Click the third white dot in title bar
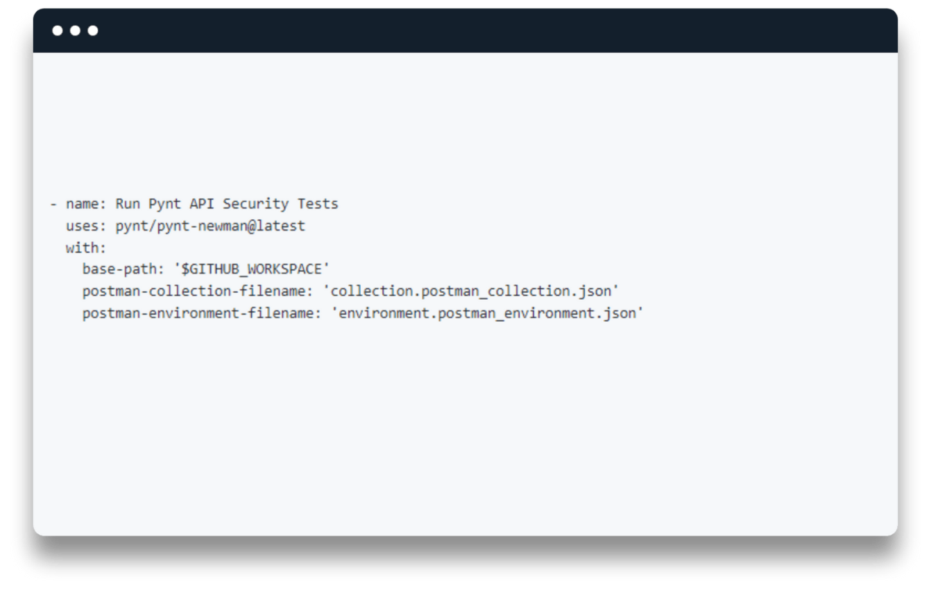Image resolution: width=931 pixels, height=591 pixels. pyautogui.click(x=93, y=31)
